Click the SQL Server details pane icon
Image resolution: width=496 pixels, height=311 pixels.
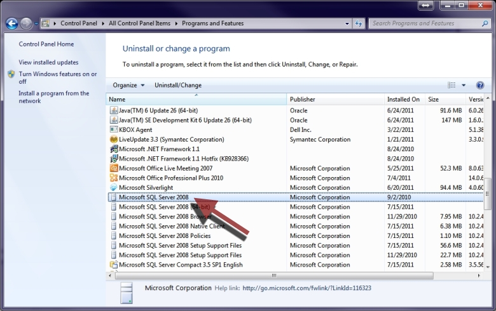(126, 293)
